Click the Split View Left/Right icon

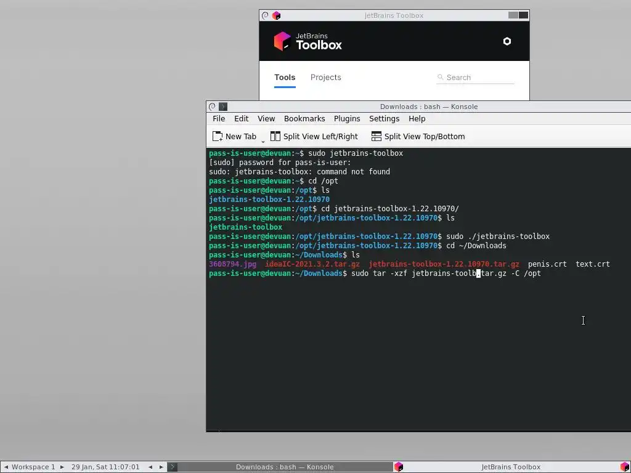275,136
